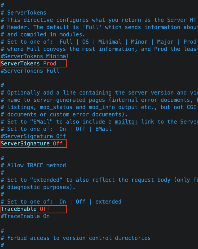Click the '#ServerSignature Off' commented line
Image resolution: width=198 pixels, height=249 pixels.
coord(33,136)
